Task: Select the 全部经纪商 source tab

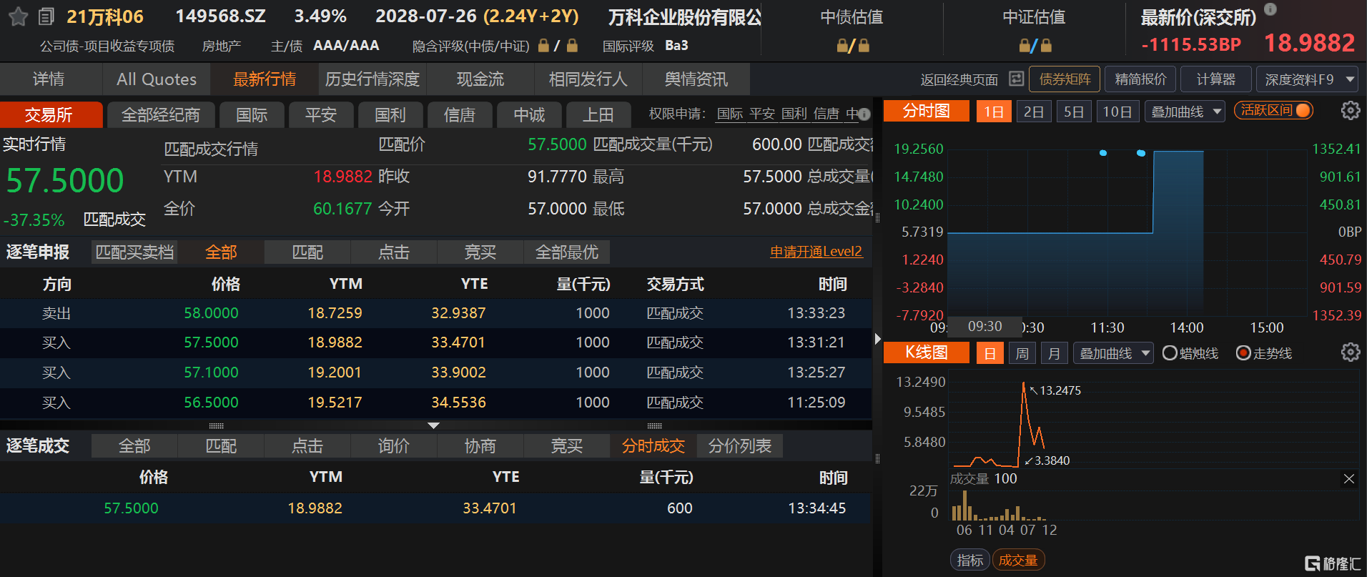Action: click(160, 115)
